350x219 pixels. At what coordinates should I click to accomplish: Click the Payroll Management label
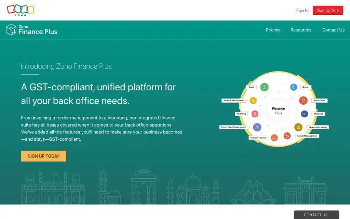pos(307,136)
